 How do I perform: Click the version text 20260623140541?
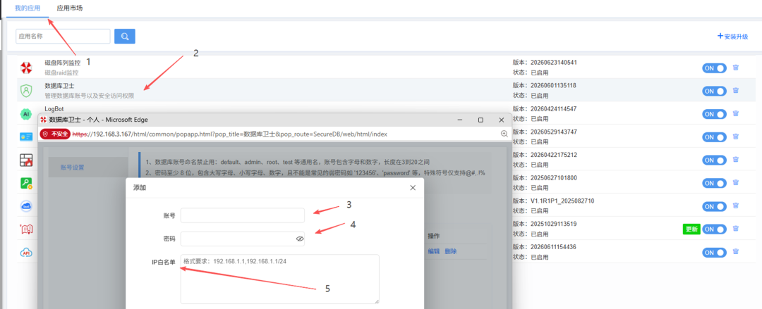[554, 62]
